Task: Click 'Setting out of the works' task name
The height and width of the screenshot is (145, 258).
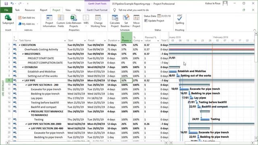Action: [43, 76]
